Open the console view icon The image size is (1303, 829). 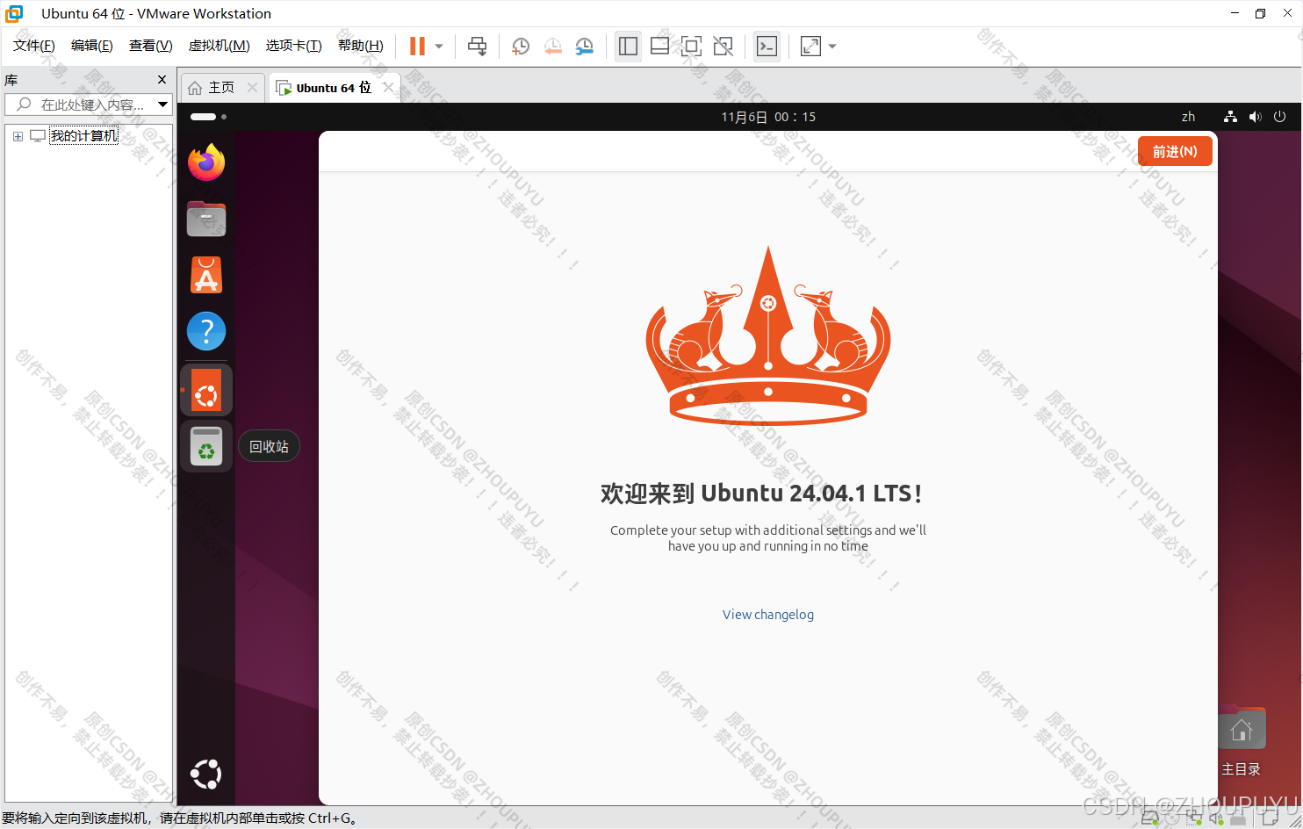(x=767, y=47)
